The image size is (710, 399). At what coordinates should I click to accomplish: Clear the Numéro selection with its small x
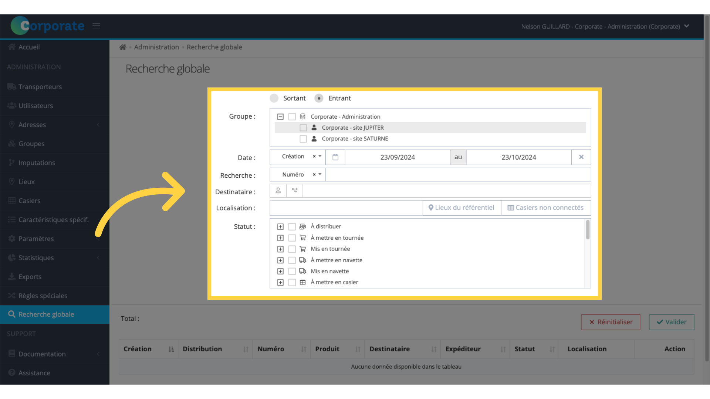314,175
